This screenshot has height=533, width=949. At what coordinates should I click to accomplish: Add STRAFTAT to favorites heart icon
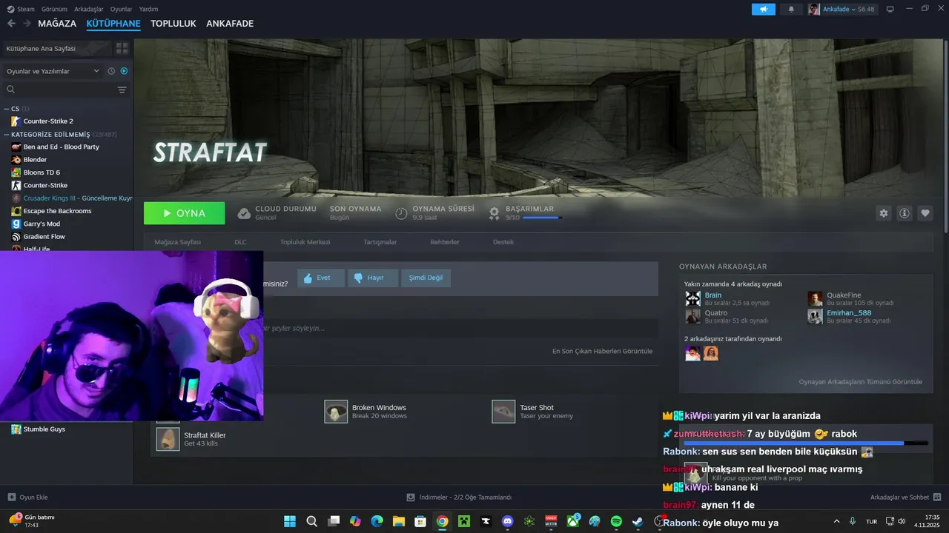point(925,213)
